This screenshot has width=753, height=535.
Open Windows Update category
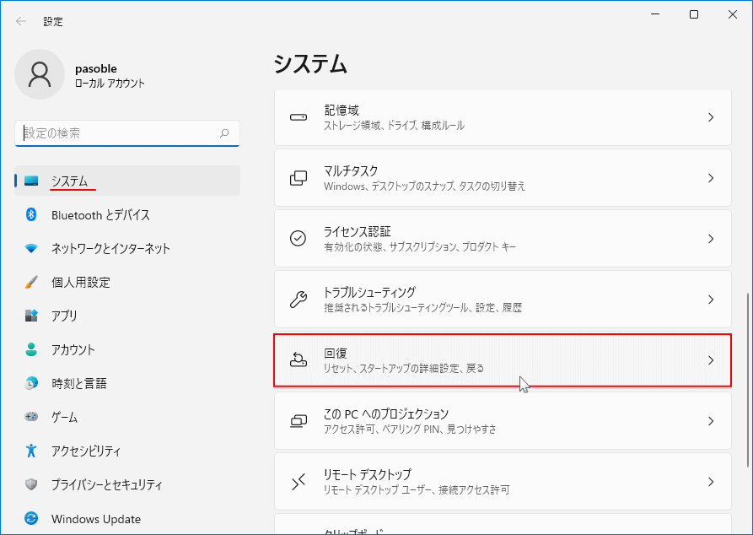pyautogui.click(x=127, y=519)
